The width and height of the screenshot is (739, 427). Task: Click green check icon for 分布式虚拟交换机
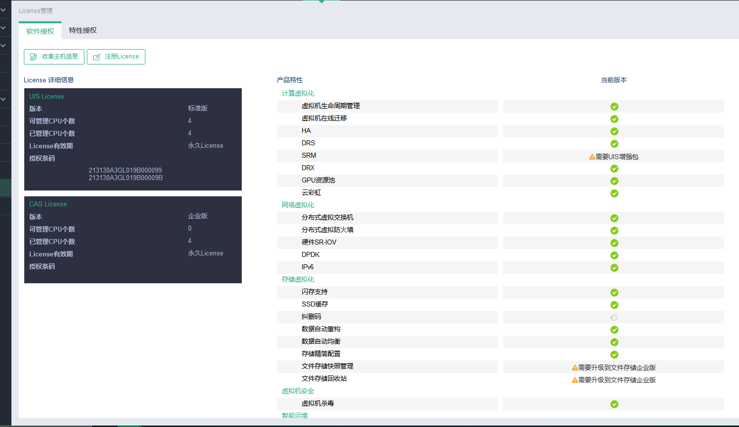(614, 218)
